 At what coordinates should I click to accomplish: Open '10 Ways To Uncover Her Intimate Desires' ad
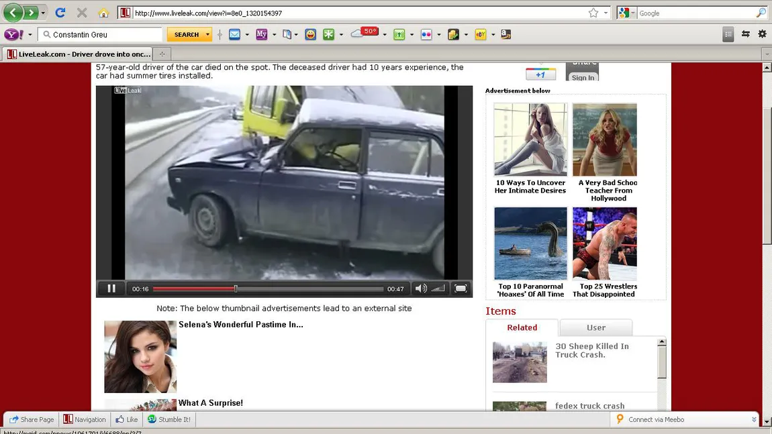click(530, 149)
